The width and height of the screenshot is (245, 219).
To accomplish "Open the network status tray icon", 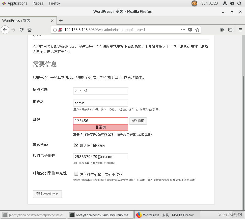I will pyautogui.click(x=225, y=3).
